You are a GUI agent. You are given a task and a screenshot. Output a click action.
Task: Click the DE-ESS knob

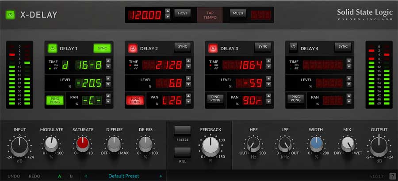(145, 144)
